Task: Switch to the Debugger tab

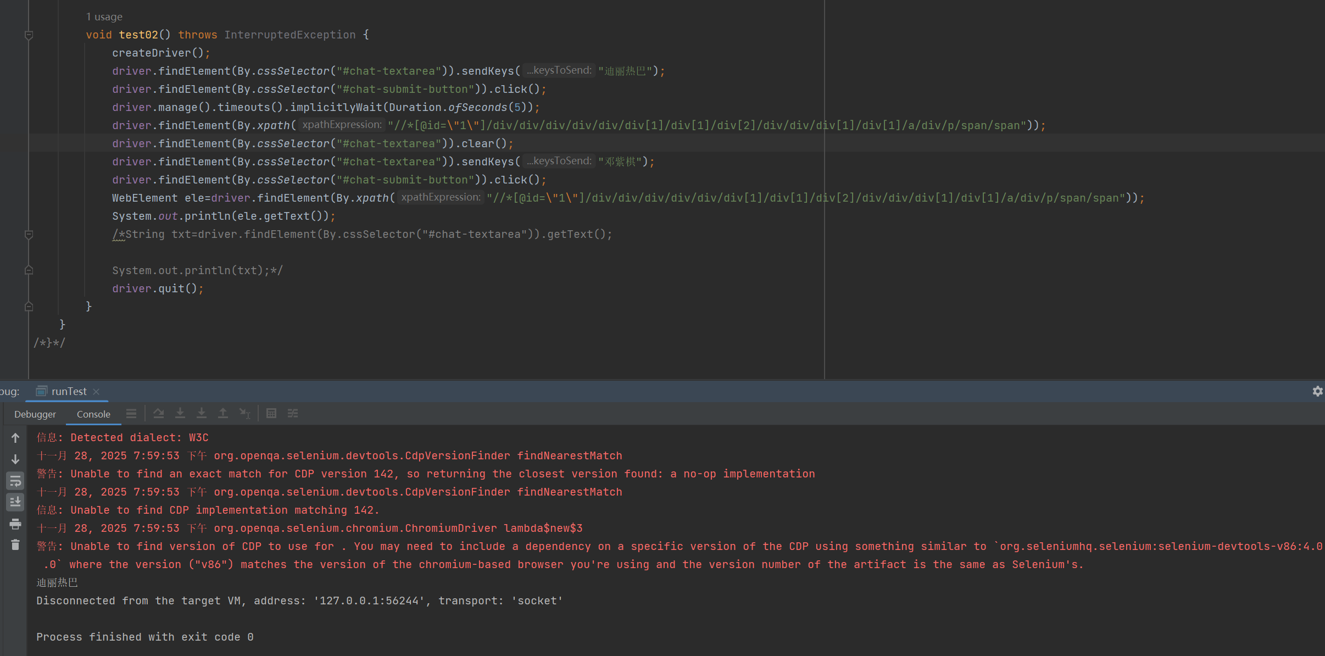Action: pos(35,414)
